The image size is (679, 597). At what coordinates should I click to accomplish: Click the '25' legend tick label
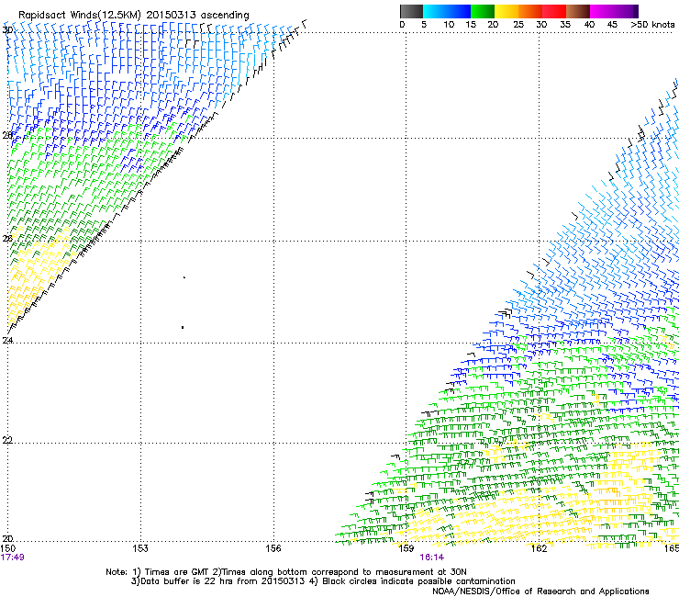[518, 25]
